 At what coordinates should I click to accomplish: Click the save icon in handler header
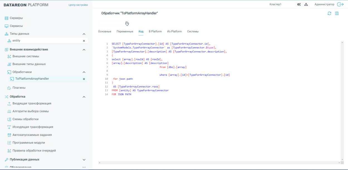point(337,14)
